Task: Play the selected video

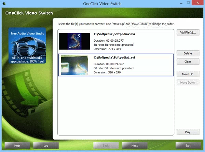Action: pyautogui.click(x=188, y=132)
